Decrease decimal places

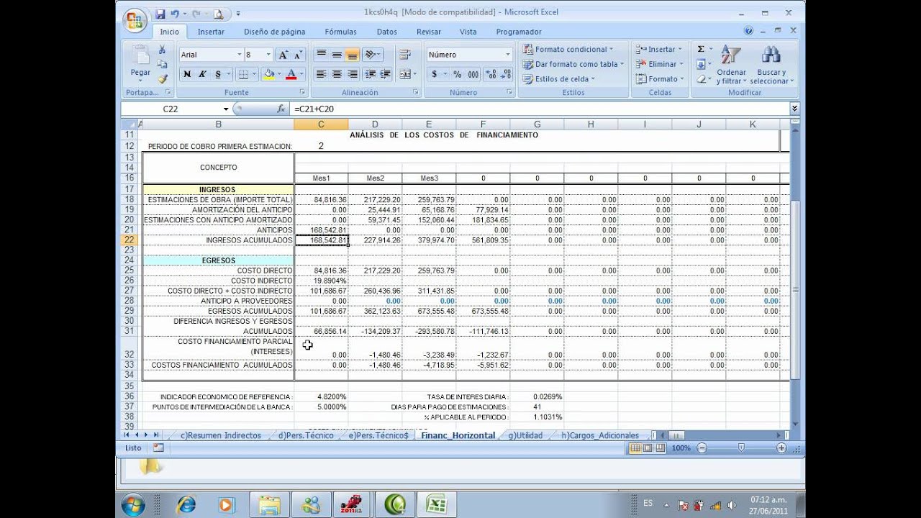click(505, 74)
